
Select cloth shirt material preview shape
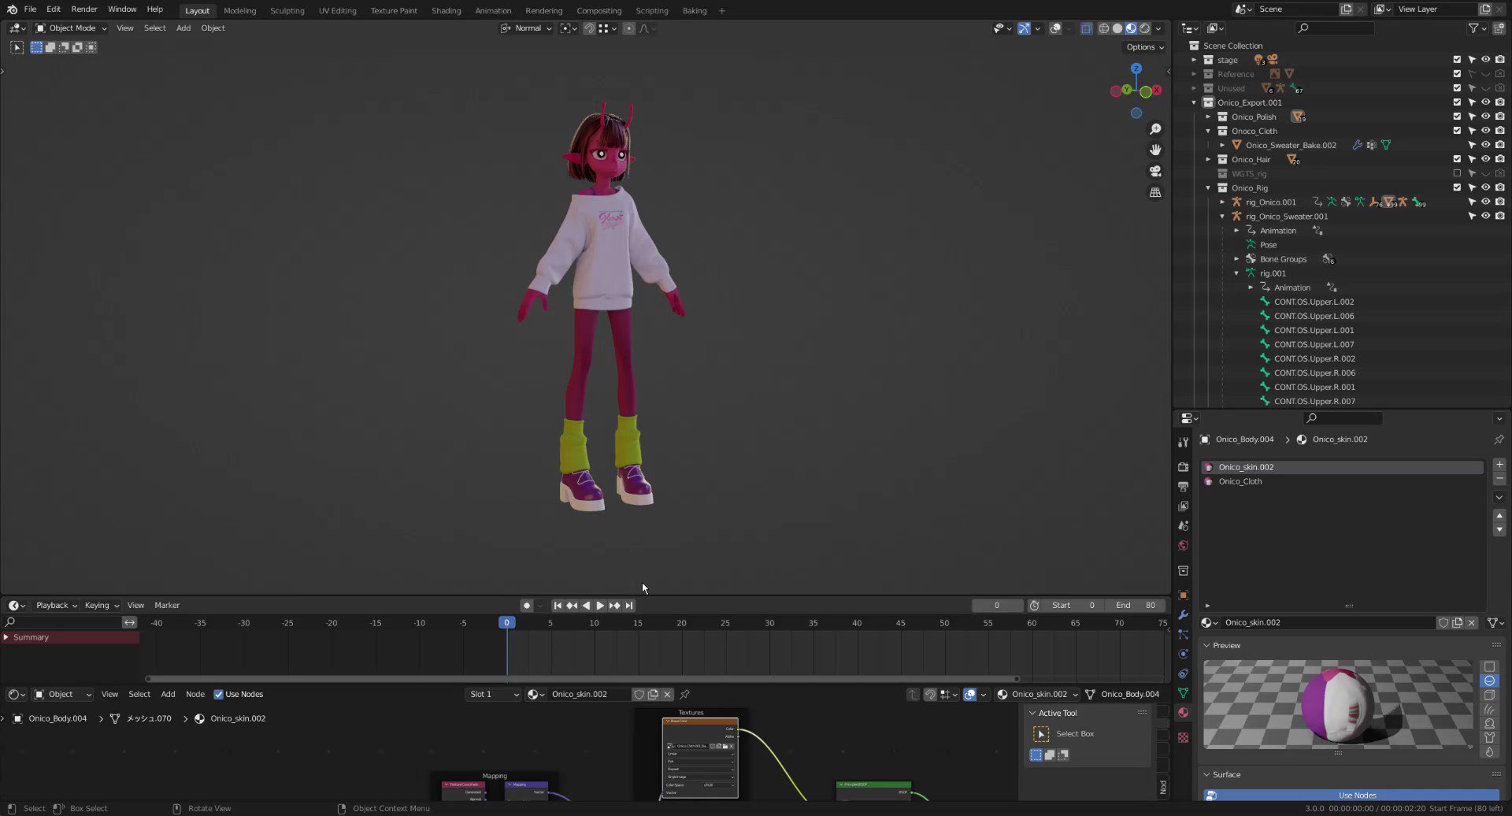coord(1489,738)
